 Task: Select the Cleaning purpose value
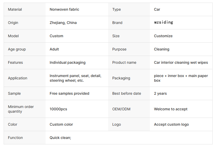click(x=162, y=49)
